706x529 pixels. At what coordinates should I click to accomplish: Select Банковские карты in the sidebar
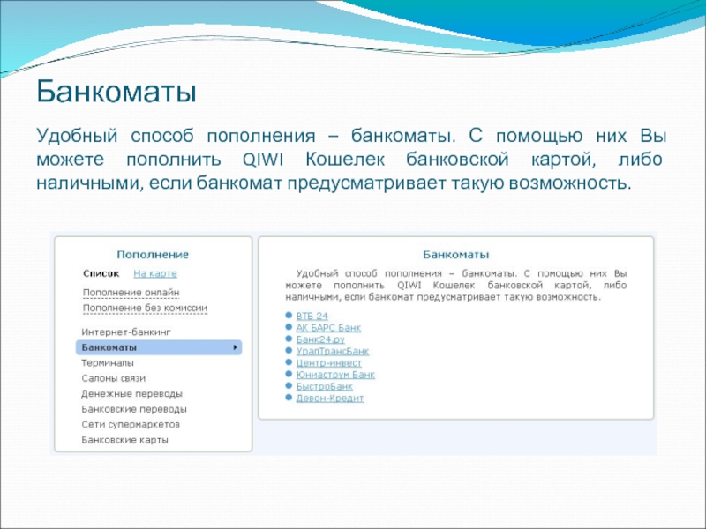point(124,440)
